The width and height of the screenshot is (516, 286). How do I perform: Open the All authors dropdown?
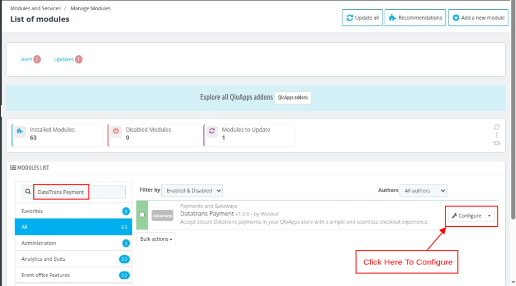pyautogui.click(x=423, y=191)
